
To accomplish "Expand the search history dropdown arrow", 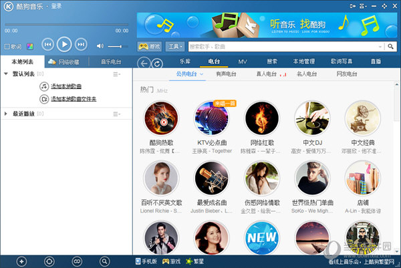I will 380,47.
